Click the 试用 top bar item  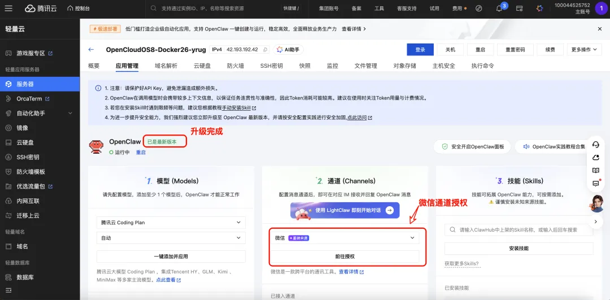click(434, 8)
